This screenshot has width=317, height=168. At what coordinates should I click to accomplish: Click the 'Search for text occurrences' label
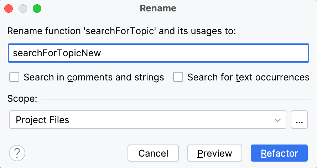pos(248,77)
